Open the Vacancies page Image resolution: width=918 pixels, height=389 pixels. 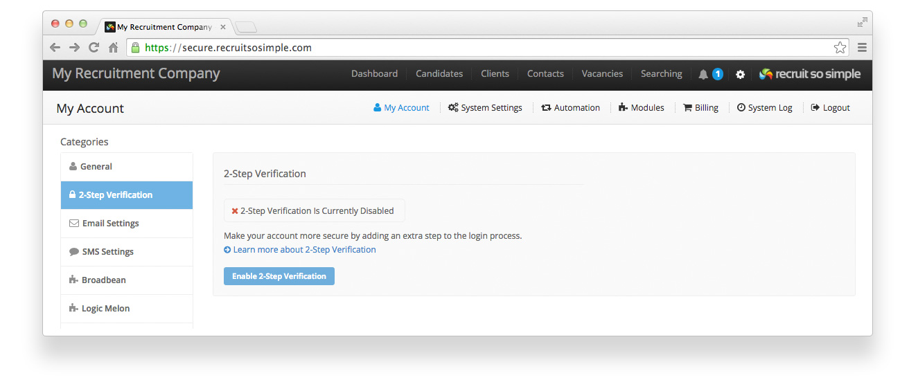coord(602,73)
